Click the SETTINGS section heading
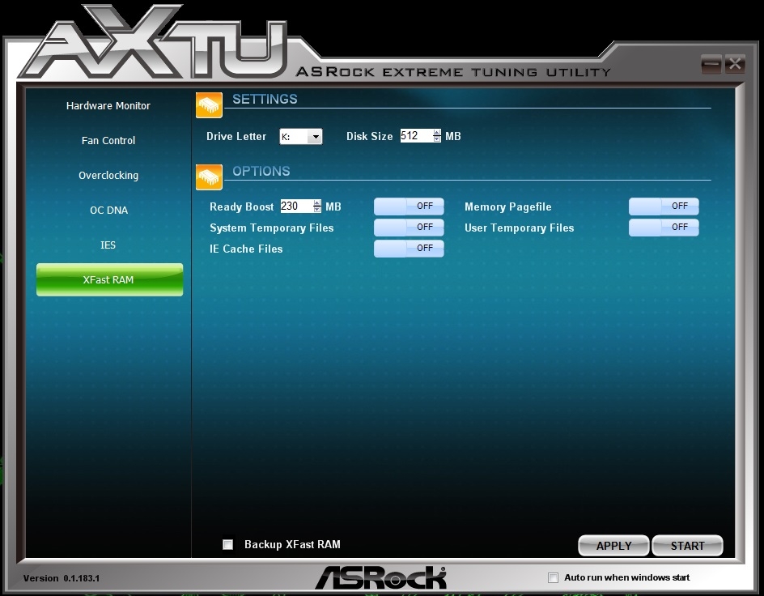764x596 pixels. click(x=265, y=99)
